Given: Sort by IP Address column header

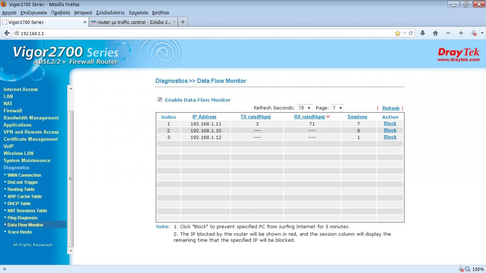Looking at the screenshot, I should point(205,117).
